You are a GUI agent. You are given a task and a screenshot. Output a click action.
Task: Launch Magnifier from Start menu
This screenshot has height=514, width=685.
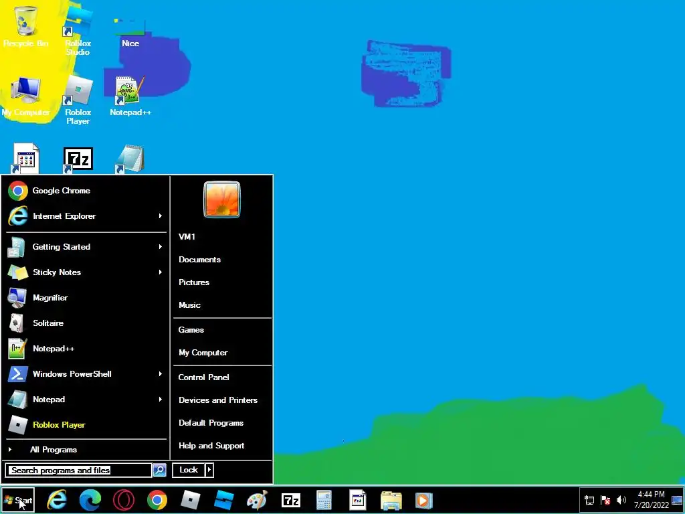coord(86,298)
